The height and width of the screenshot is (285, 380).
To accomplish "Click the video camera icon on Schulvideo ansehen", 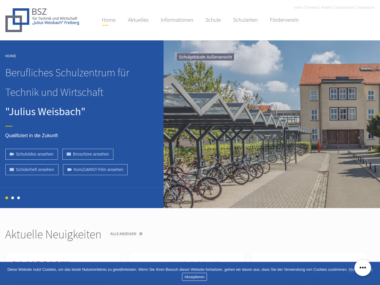I will coord(12,154).
